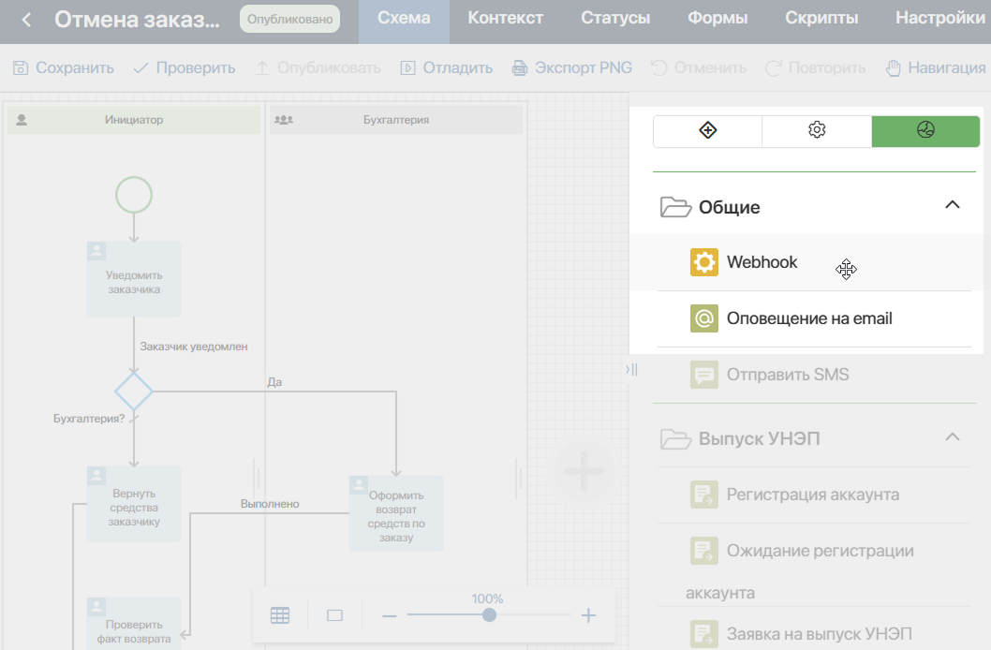Click the Webhook gear icon
This screenshot has height=650, width=991.
(704, 262)
